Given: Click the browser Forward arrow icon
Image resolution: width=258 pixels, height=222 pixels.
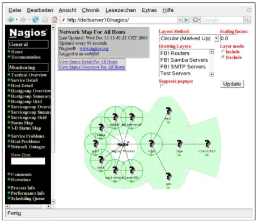Looking at the screenshot, I should [x=23, y=20].
